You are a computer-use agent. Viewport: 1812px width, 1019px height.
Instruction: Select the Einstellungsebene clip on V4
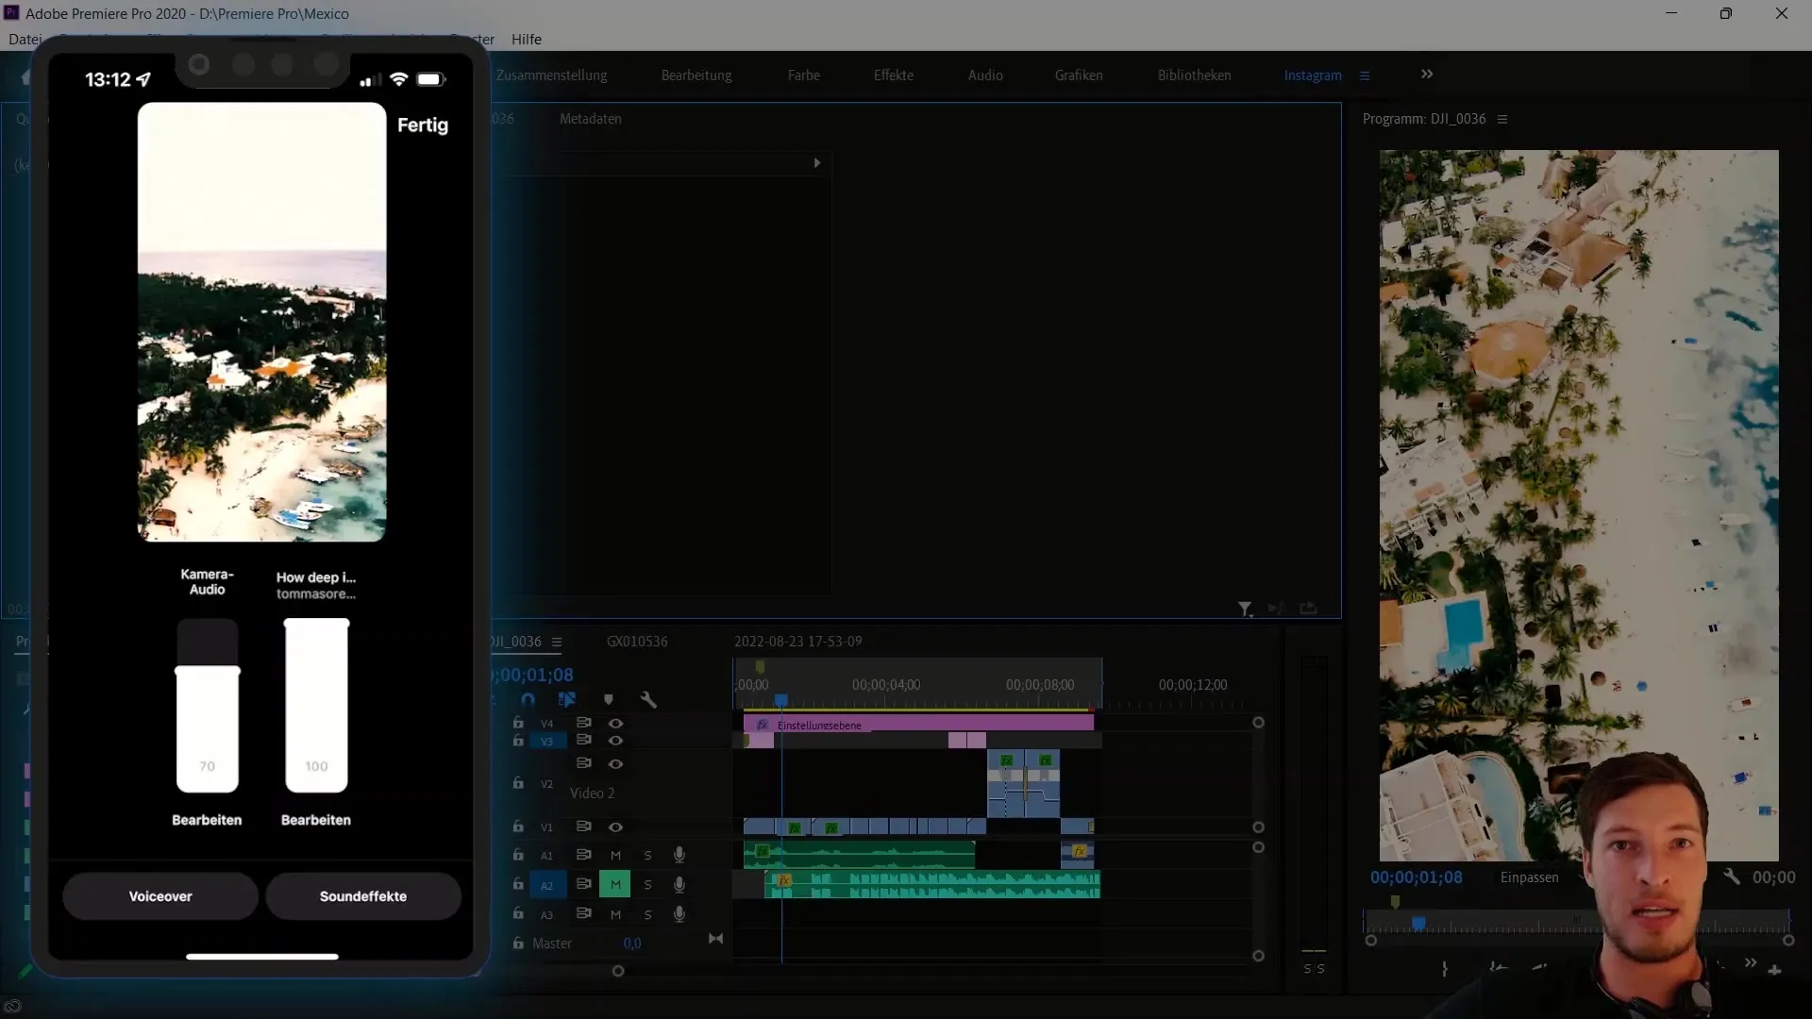(x=919, y=724)
